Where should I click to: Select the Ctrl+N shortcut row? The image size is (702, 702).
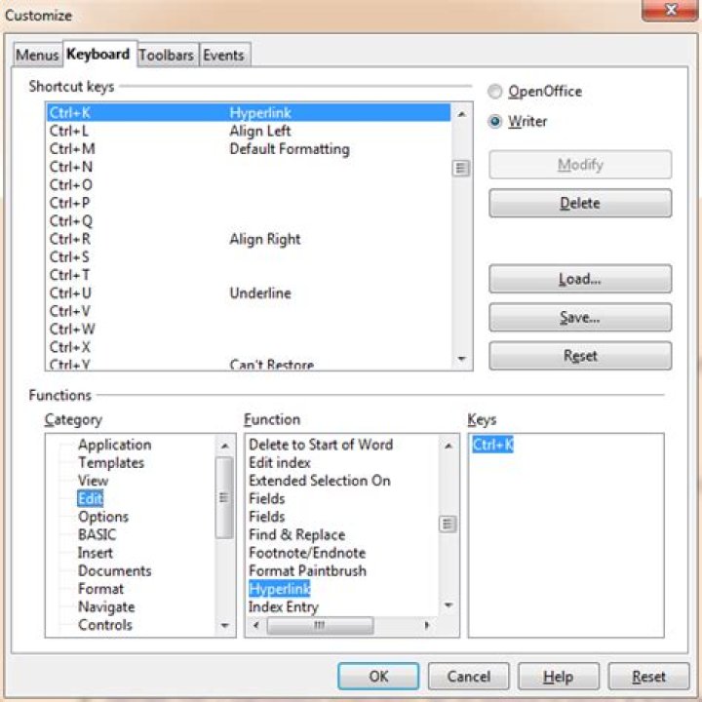coord(249,167)
